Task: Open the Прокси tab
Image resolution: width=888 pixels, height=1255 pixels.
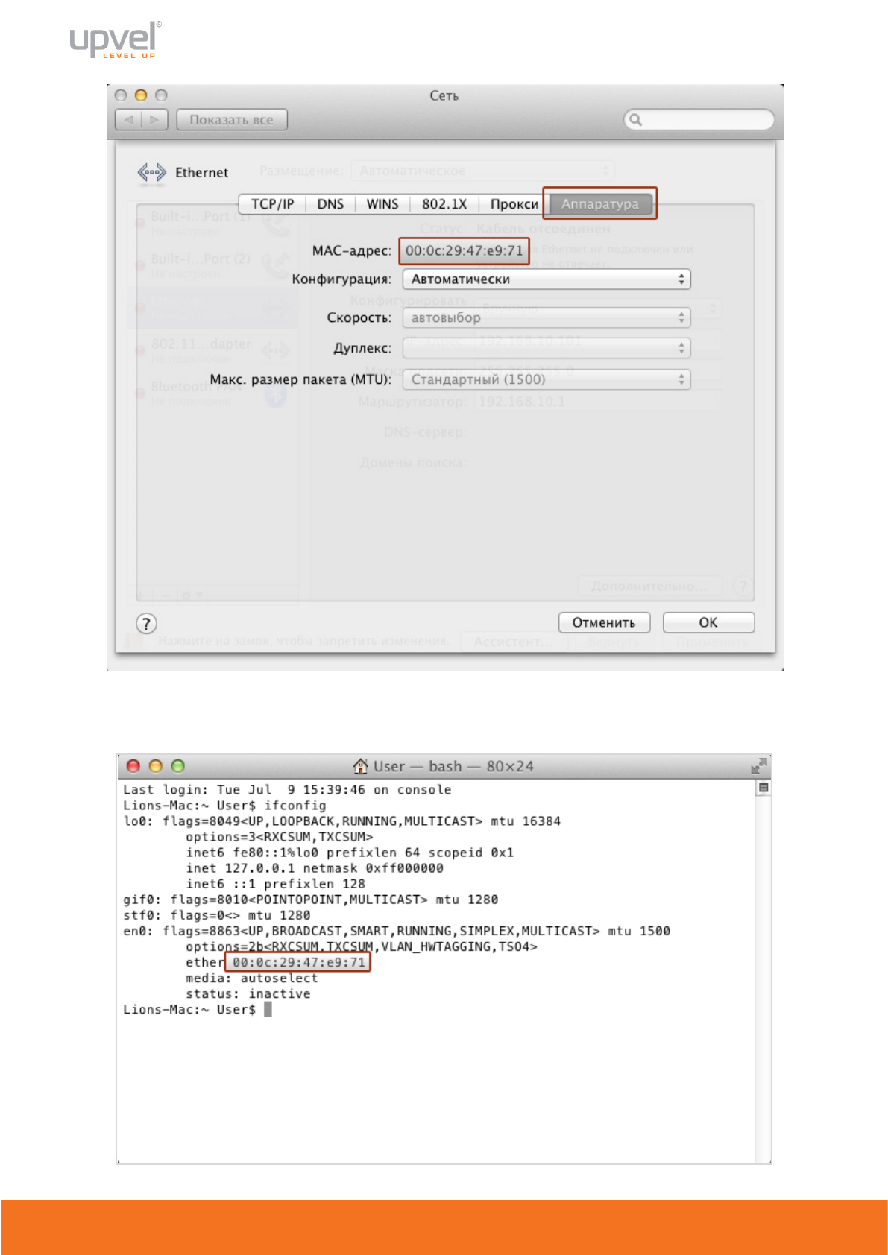Action: (514, 204)
